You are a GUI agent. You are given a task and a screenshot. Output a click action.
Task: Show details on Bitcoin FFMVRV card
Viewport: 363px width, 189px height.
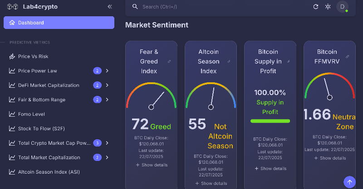click(330, 158)
